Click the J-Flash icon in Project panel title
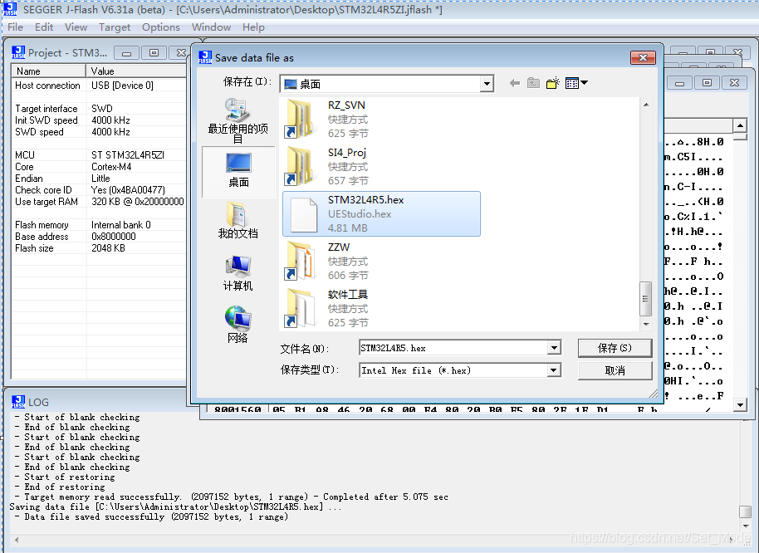Viewport: 759px width, 553px height. pyautogui.click(x=18, y=52)
